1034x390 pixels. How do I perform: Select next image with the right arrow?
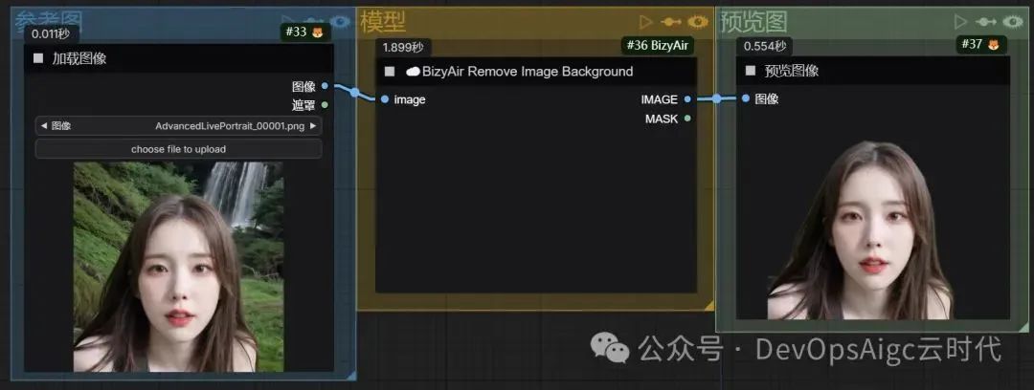pyautogui.click(x=312, y=126)
